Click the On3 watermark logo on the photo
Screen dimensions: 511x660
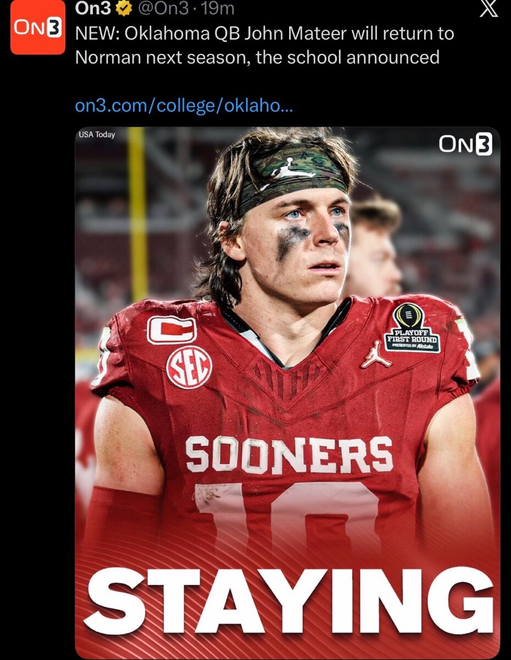pyautogui.click(x=465, y=145)
